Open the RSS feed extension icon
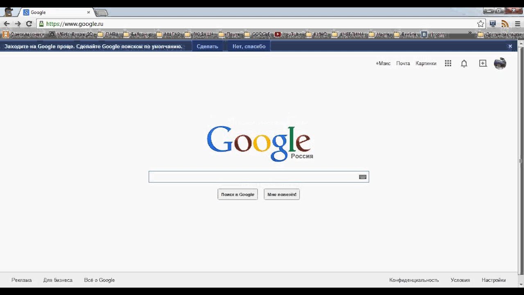524x295 pixels. pyautogui.click(x=505, y=24)
